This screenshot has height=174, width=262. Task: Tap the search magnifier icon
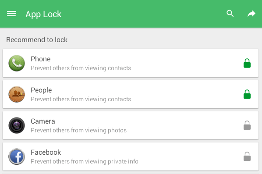(x=230, y=14)
